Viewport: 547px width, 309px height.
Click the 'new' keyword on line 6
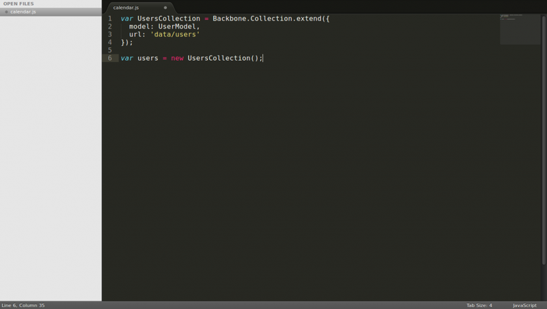pyautogui.click(x=177, y=58)
